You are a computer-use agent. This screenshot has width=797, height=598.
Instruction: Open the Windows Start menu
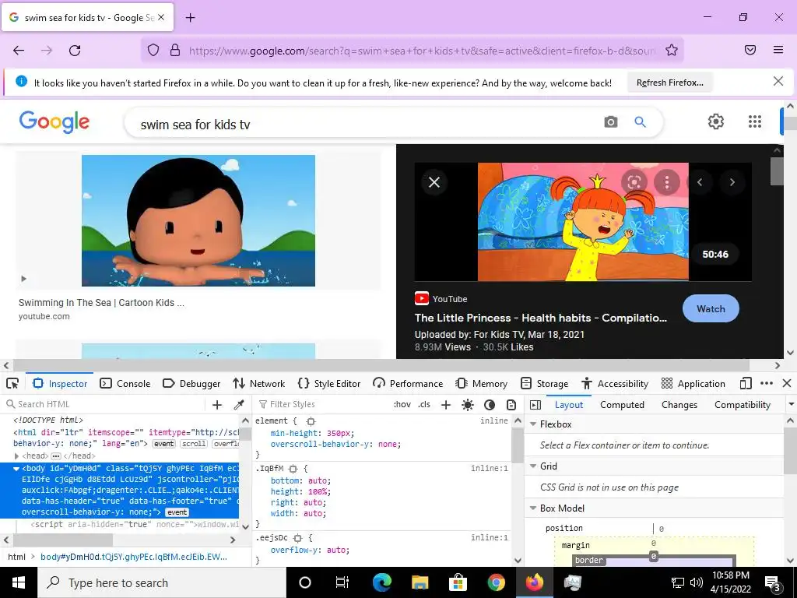tap(19, 582)
